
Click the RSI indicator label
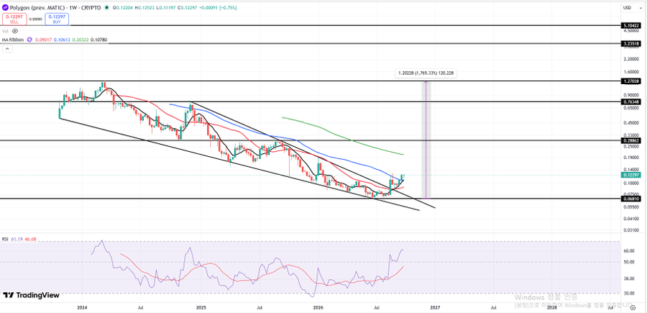pyautogui.click(x=5, y=239)
